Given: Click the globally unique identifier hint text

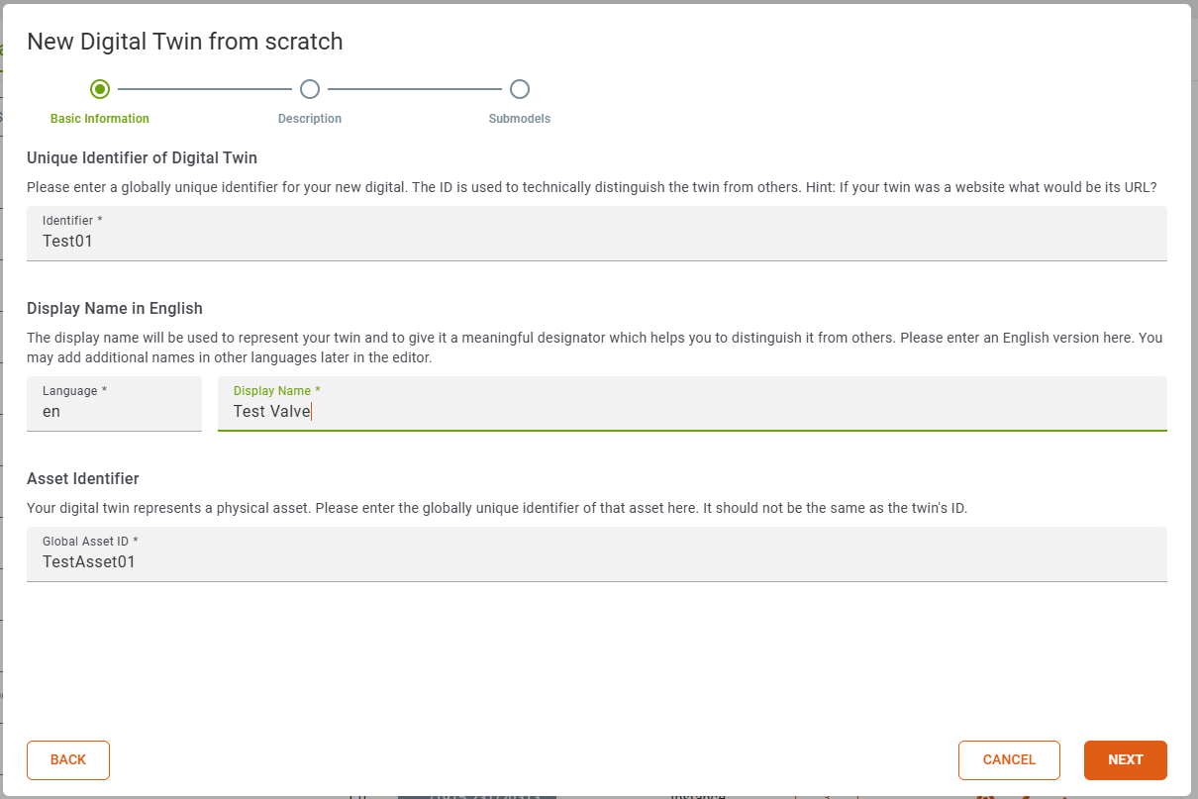Looking at the screenshot, I should pos(591,187).
